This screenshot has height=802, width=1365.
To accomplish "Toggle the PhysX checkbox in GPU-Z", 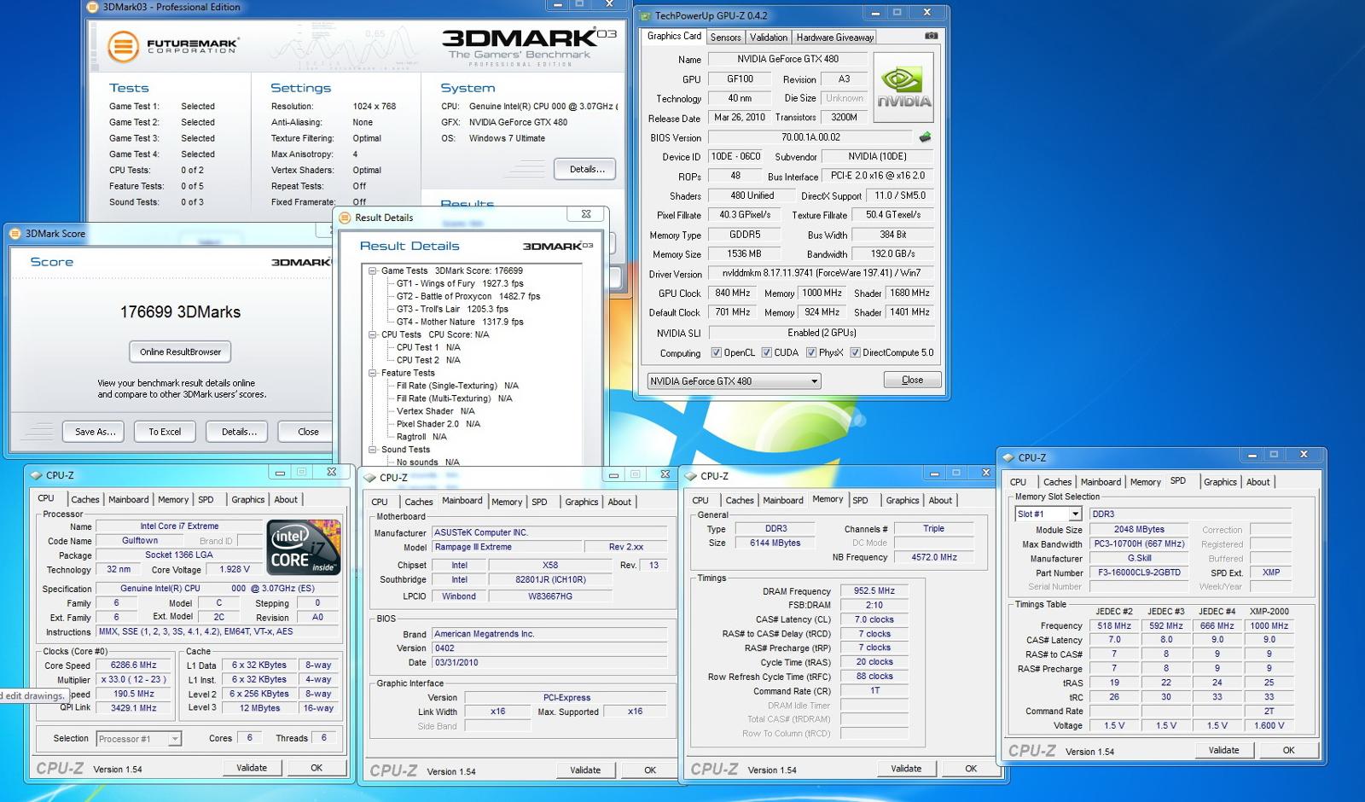I will pos(811,352).
